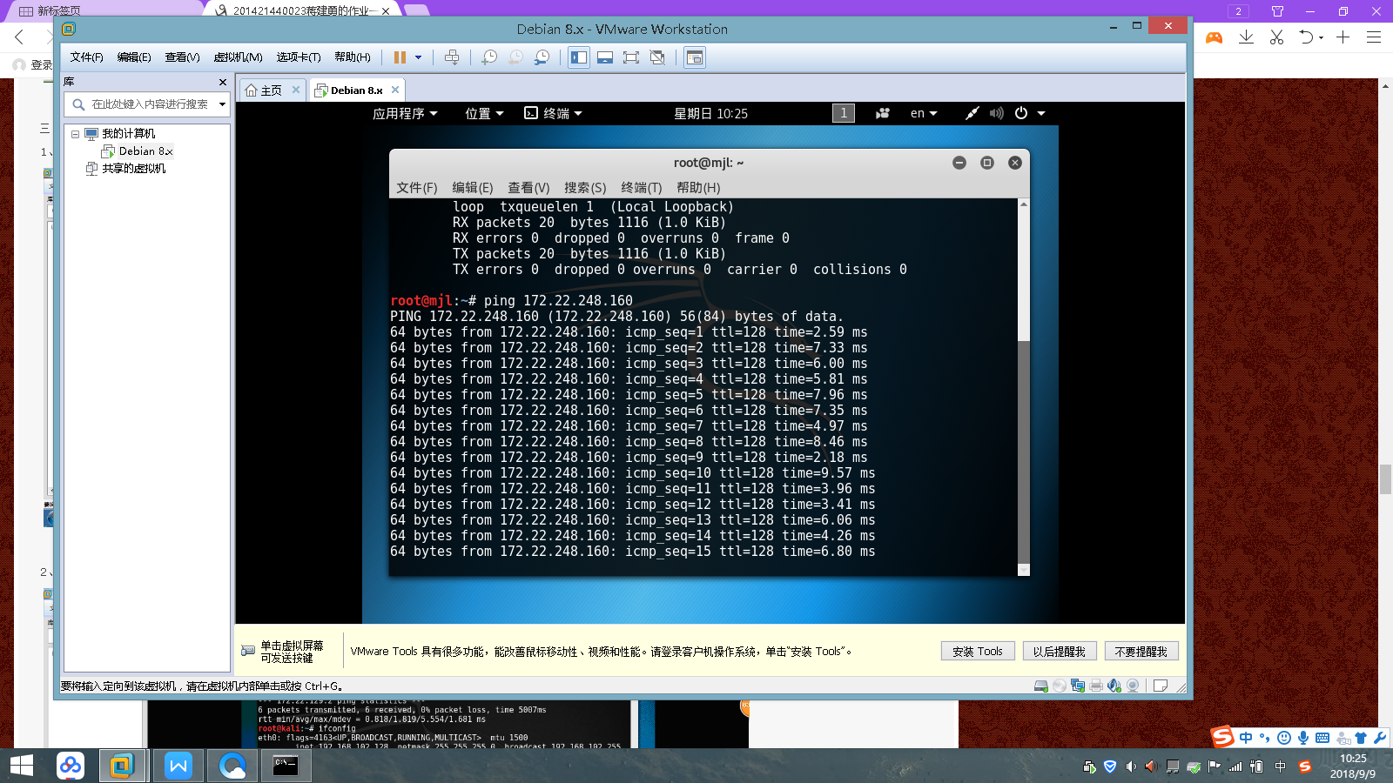
Task: Open Sogou emoji panel icon
Action: tap(1284, 738)
